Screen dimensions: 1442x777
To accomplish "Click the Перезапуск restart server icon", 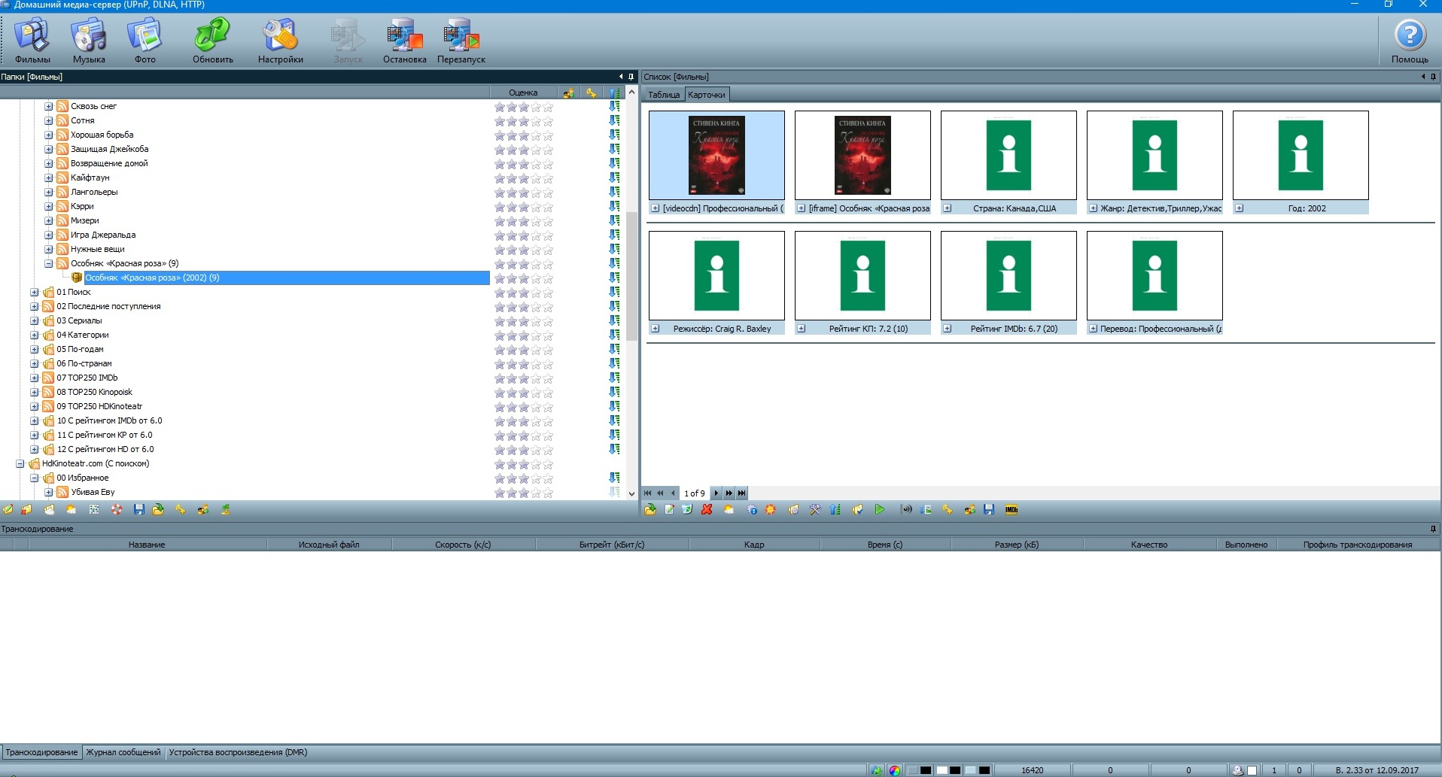I will (461, 41).
